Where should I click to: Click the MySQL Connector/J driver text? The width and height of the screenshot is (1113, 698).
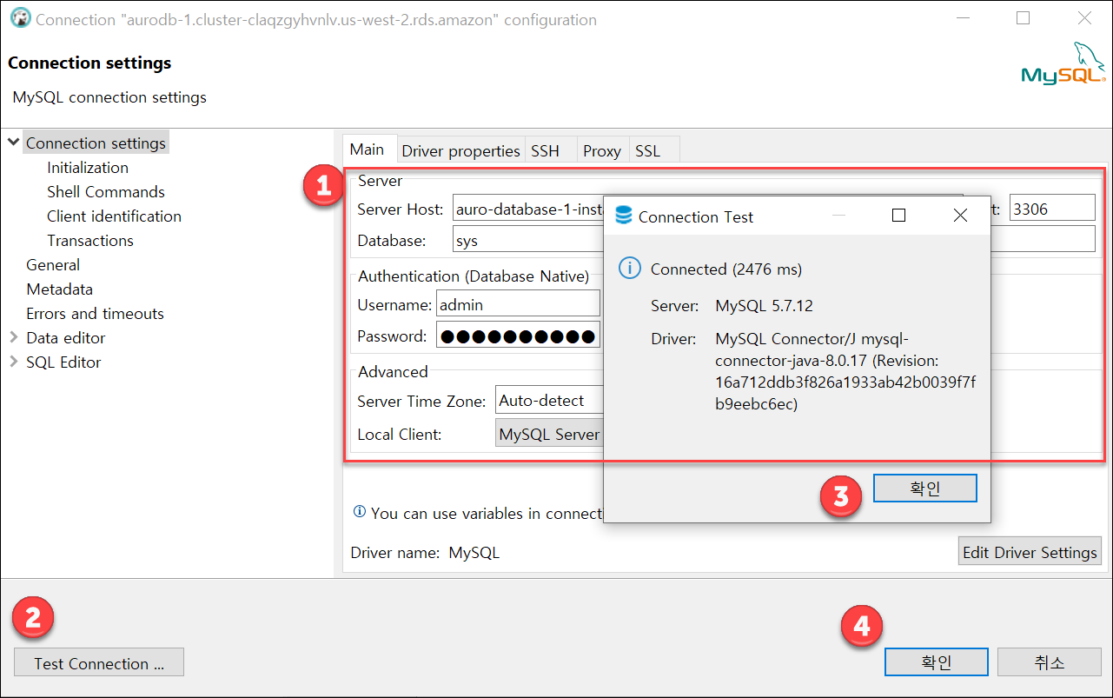point(845,371)
